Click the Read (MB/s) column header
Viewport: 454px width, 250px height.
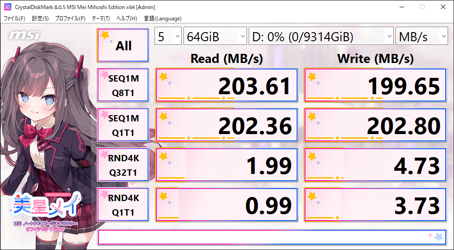click(x=227, y=59)
